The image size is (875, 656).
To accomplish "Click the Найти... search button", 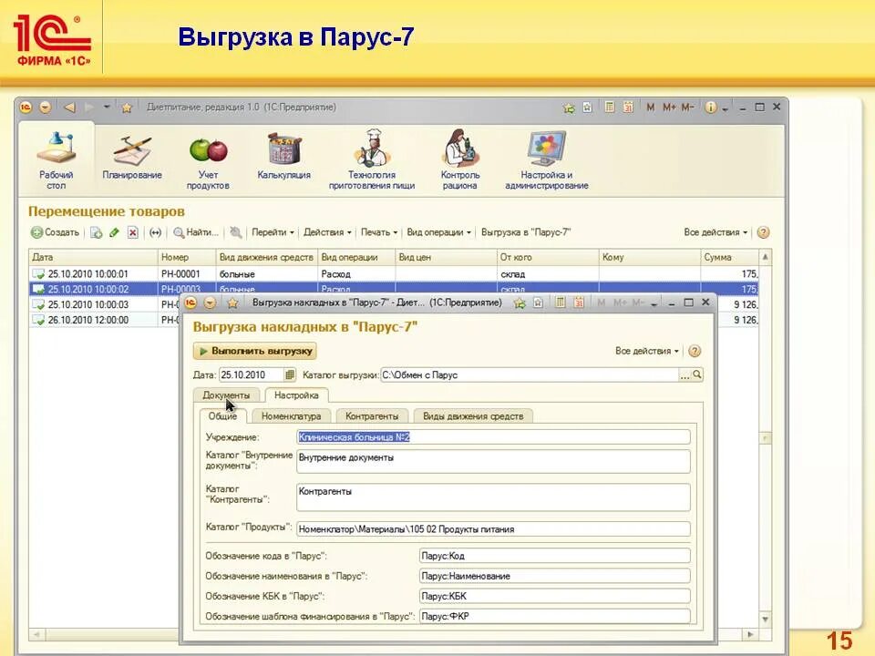I will point(195,232).
